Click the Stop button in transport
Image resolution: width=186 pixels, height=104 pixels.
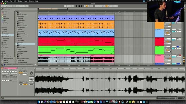pyautogui.click(x=79, y=6)
